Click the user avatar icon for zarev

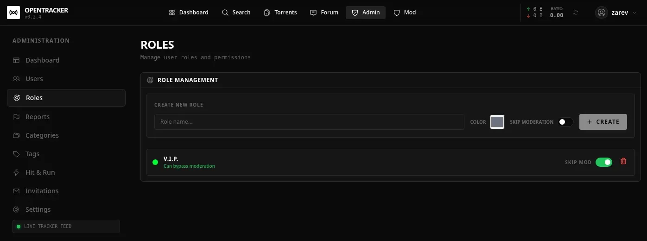(x=602, y=13)
